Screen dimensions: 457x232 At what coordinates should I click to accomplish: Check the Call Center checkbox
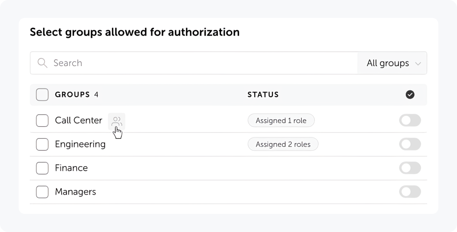(42, 120)
